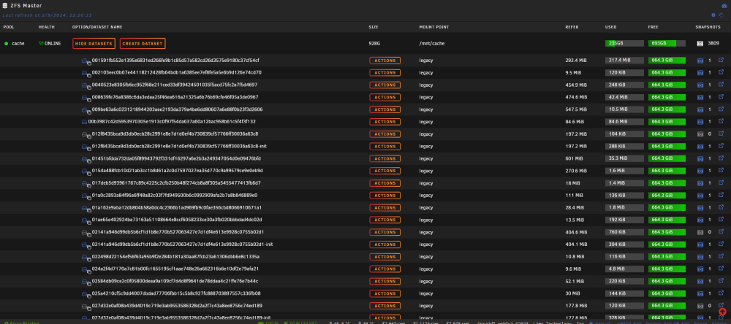Open Actions menu for dataset 017deb5d
This screenshot has width=731, height=324.
[385, 183]
